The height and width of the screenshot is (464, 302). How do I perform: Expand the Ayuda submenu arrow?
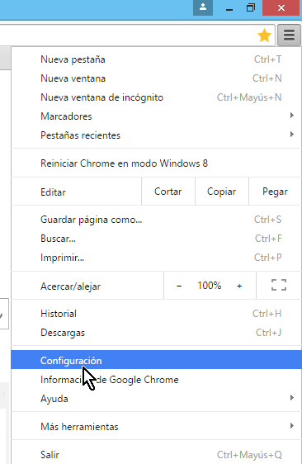click(x=292, y=398)
